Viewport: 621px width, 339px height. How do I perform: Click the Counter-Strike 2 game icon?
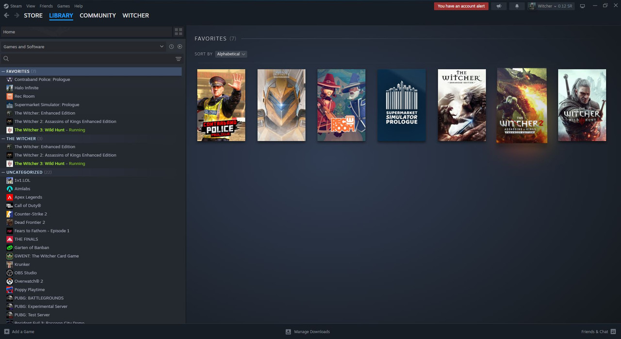pyautogui.click(x=10, y=214)
